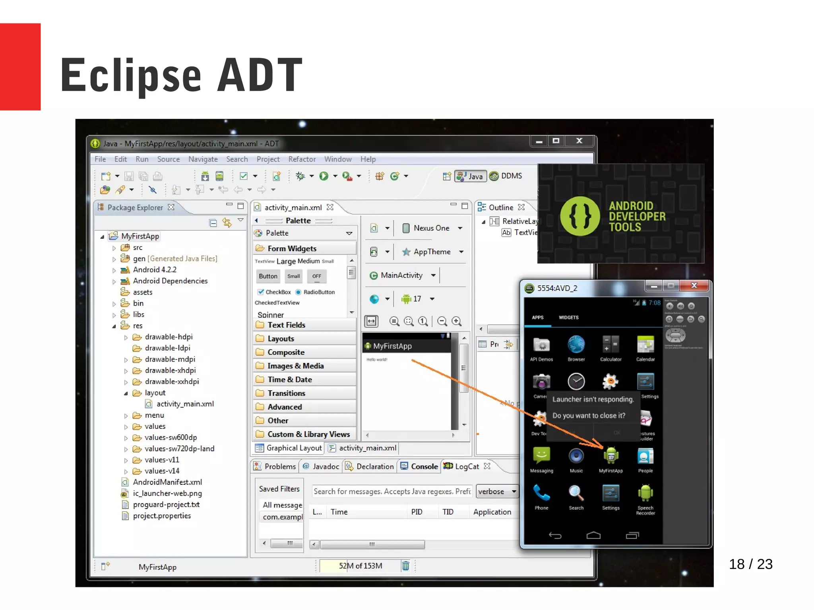
Task: Click the Zoom to 100% icon
Action: 423,321
